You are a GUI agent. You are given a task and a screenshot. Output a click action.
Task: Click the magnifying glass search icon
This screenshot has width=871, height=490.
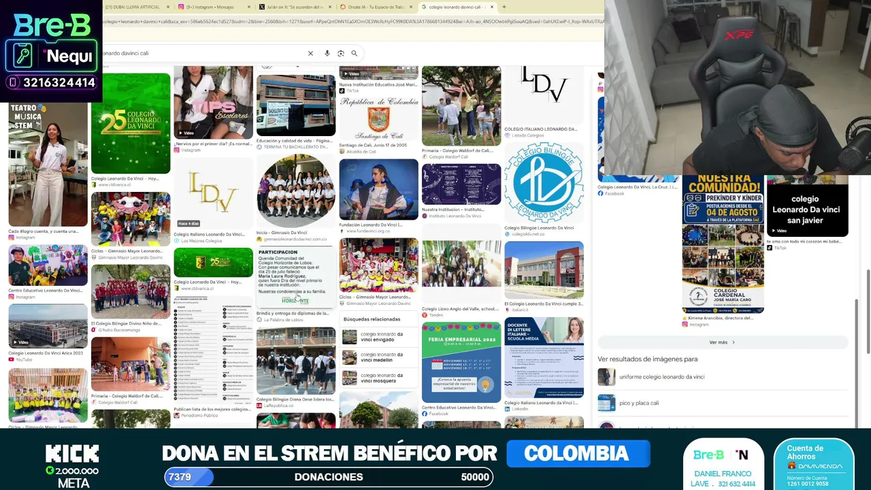click(354, 53)
